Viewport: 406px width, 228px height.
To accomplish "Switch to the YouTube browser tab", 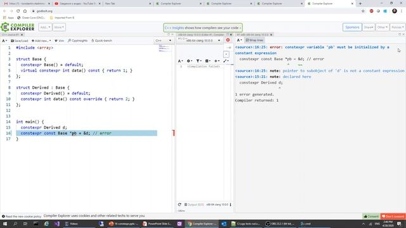I will click(x=77, y=4).
